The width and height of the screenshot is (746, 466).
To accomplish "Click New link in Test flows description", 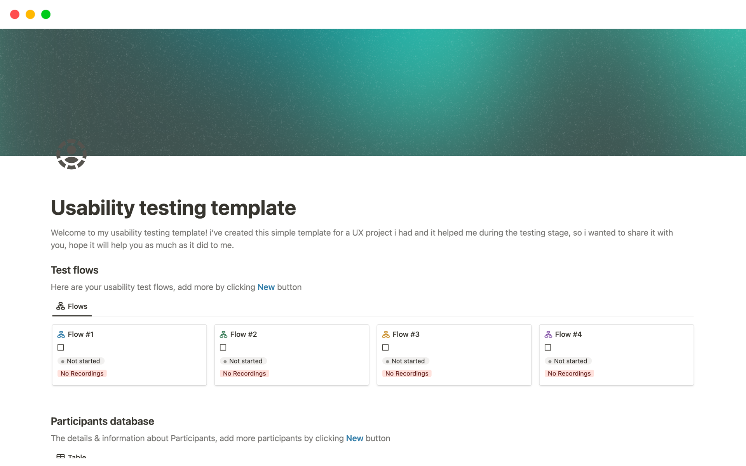I will [x=266, y=287].
